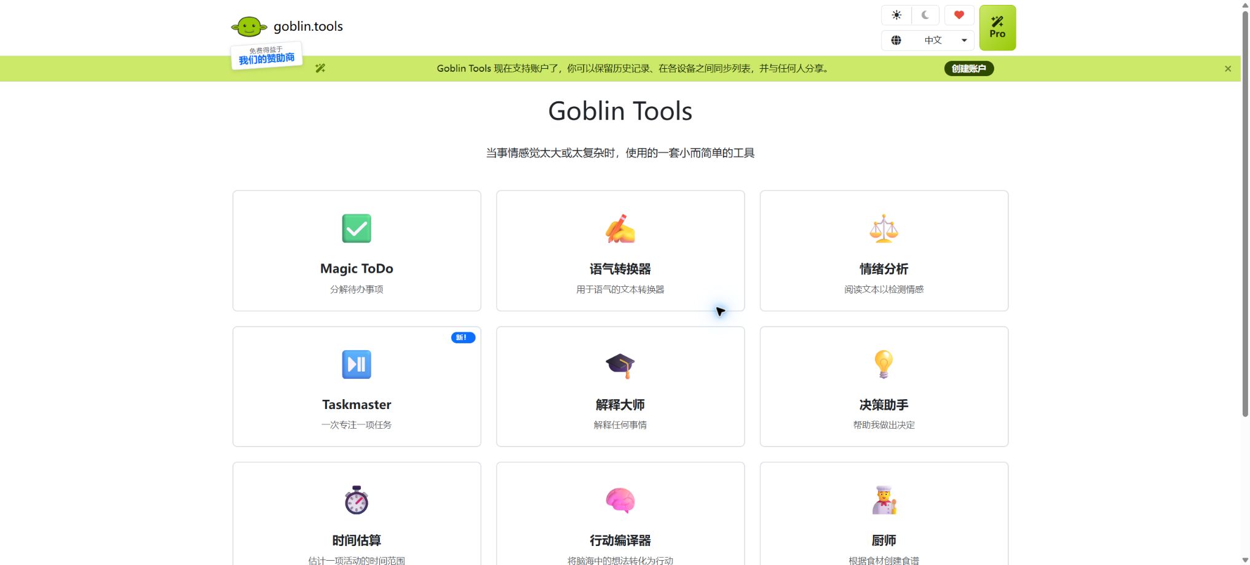Dismiss the green announcement banner
The width and height of the screenshot is (1250, 565).
pyautogui.click(x=1228, y=69)
